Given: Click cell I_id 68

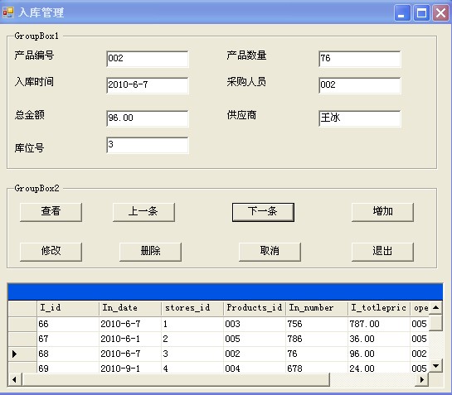Looking at the screenshot, I should click(x=68, y=354).
